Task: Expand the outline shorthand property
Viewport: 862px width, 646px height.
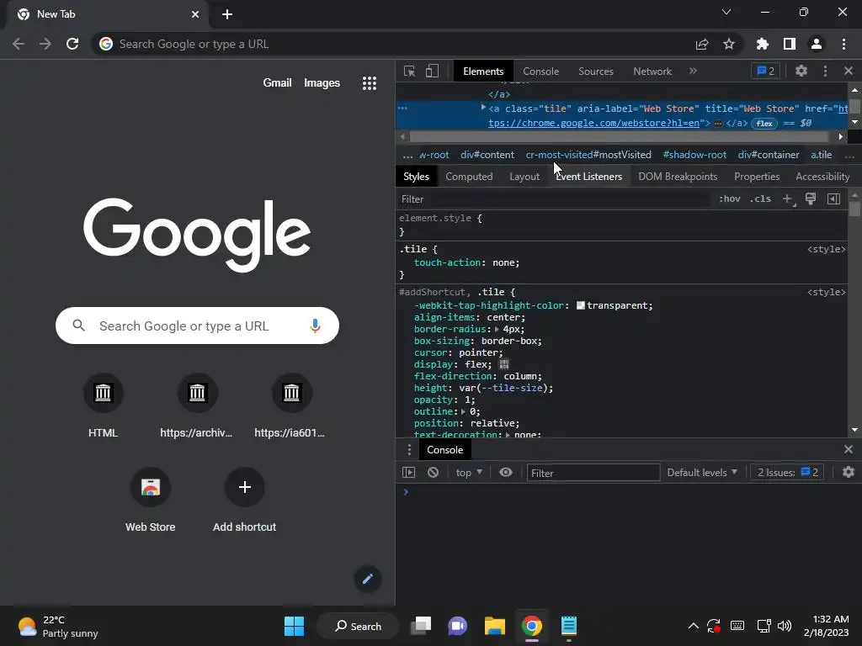Action: point(463,411)
